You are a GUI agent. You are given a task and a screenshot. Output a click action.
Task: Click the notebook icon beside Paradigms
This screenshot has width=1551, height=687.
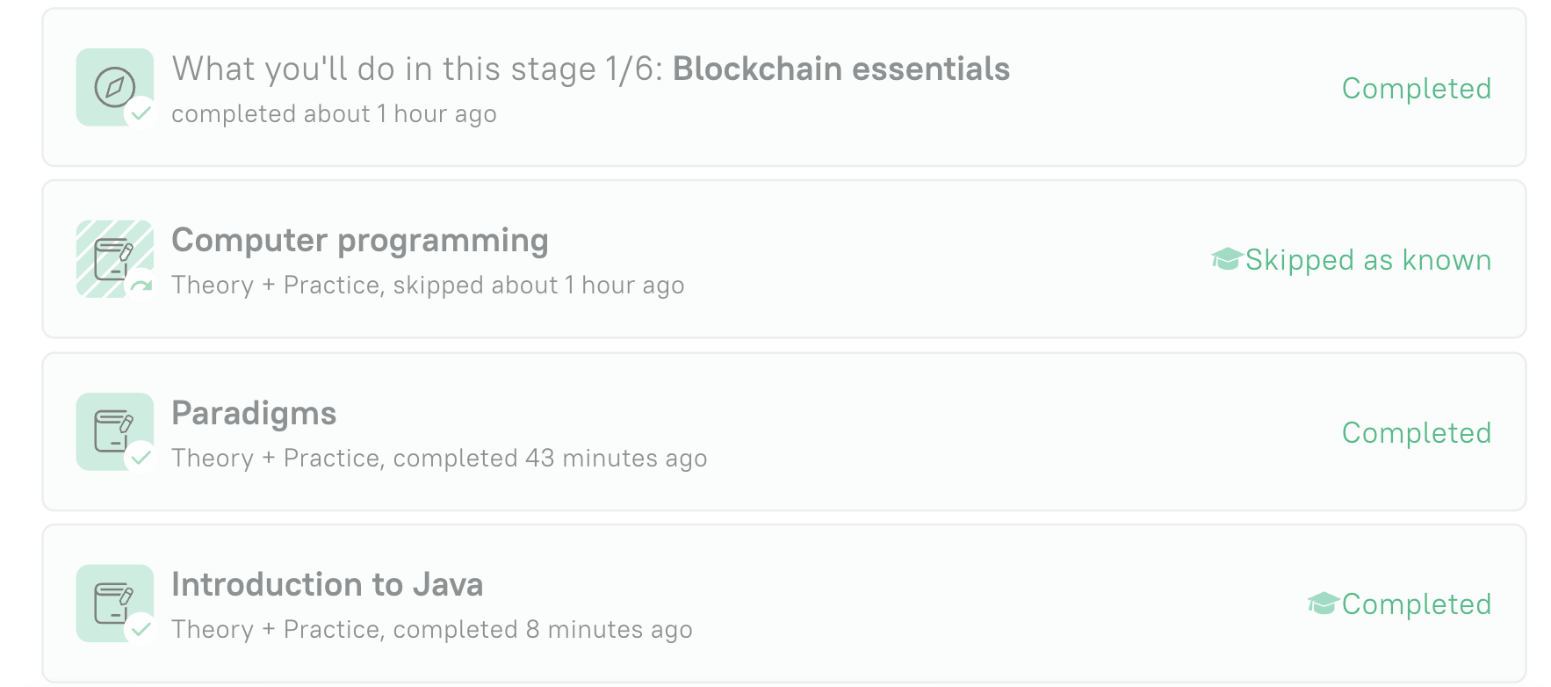point(115,431)
